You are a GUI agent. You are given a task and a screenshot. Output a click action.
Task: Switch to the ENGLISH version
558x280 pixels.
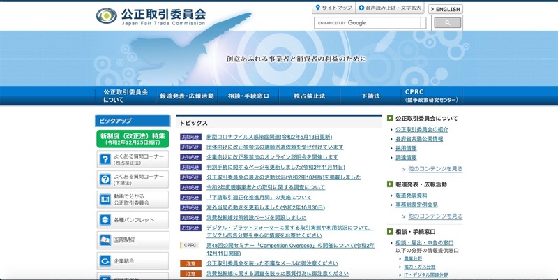445,9
